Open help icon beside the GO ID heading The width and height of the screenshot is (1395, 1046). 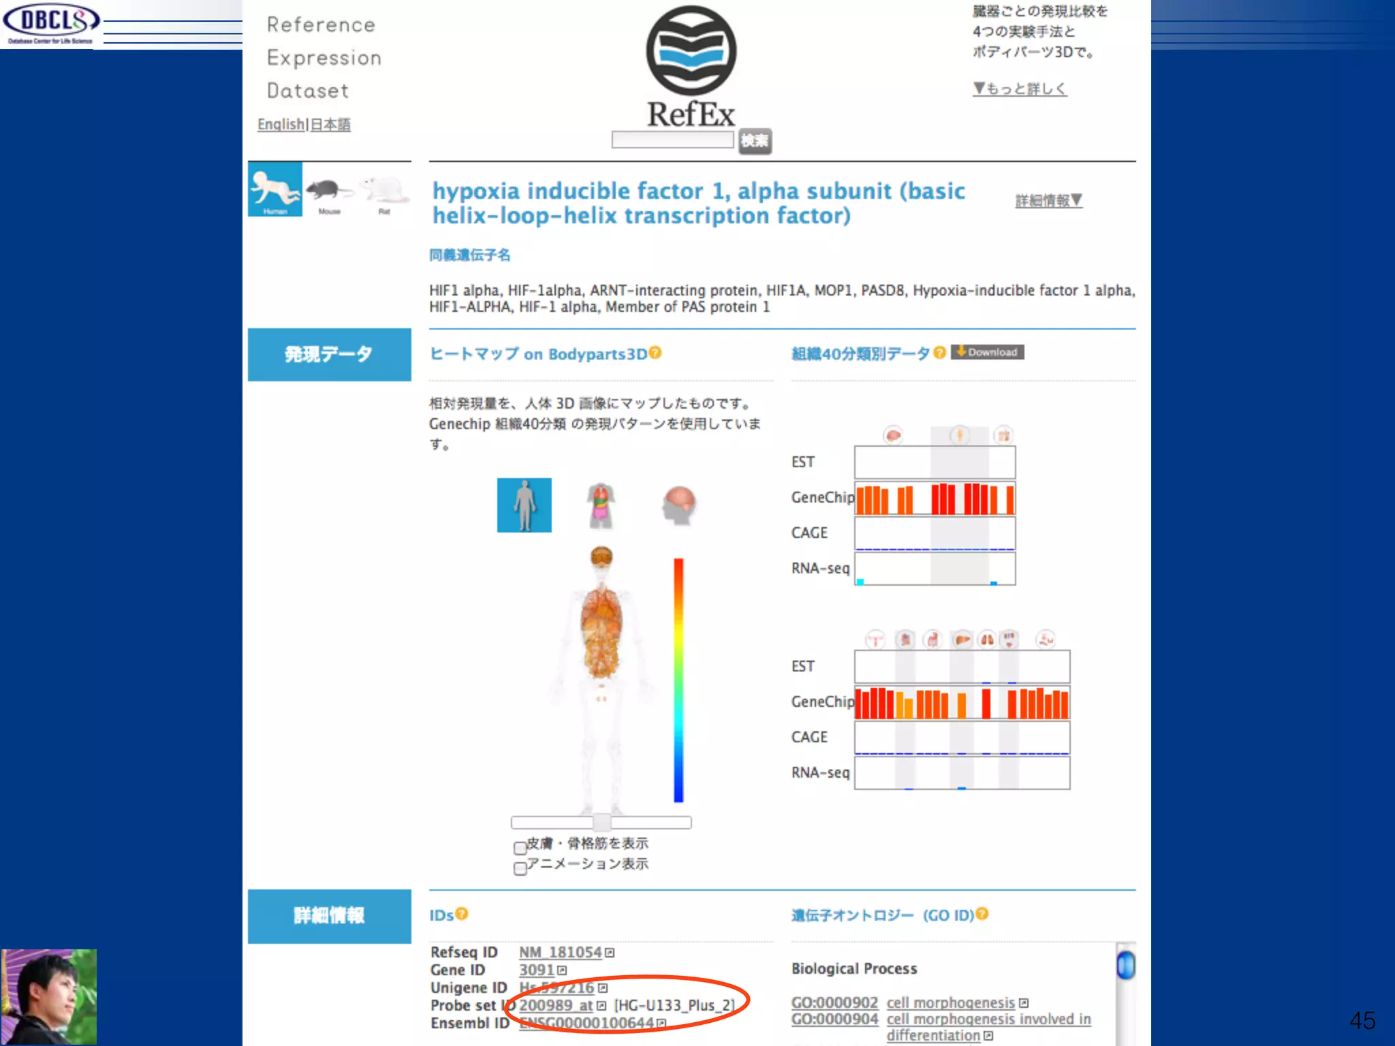coord(982,914)
